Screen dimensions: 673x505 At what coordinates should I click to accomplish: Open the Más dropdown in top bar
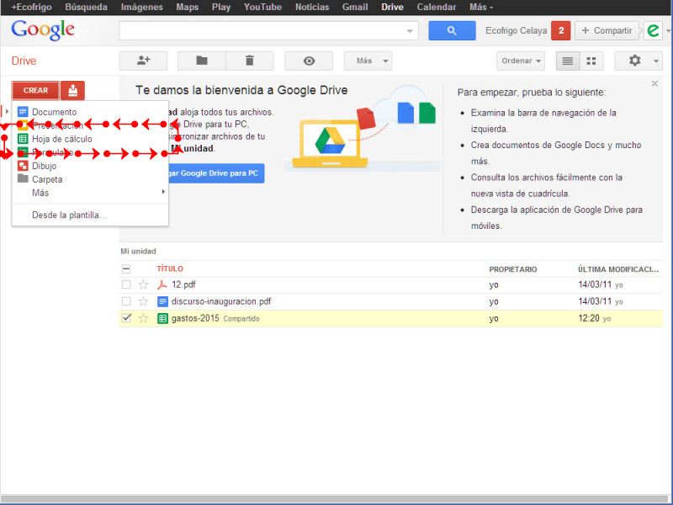480,8
